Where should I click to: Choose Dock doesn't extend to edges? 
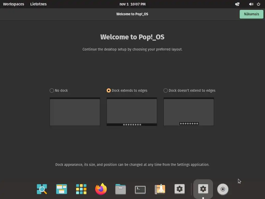tap(189, 90)
